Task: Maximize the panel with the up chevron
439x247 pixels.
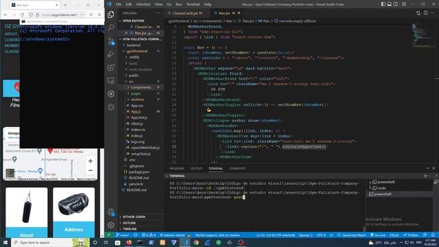Action: click(427, 168)
